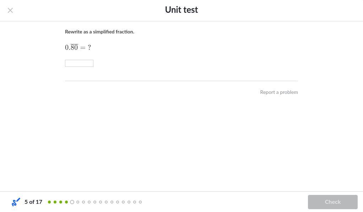Close the unit test with X icon
This screenshot has width=363, height=212.
click(x=10, y=10)
